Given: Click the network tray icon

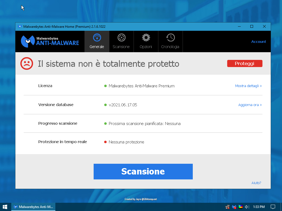Looking at the screenshot, I should tap(227, 207).
